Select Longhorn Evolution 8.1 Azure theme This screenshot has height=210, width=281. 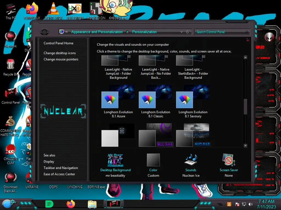tap(118, 101)
